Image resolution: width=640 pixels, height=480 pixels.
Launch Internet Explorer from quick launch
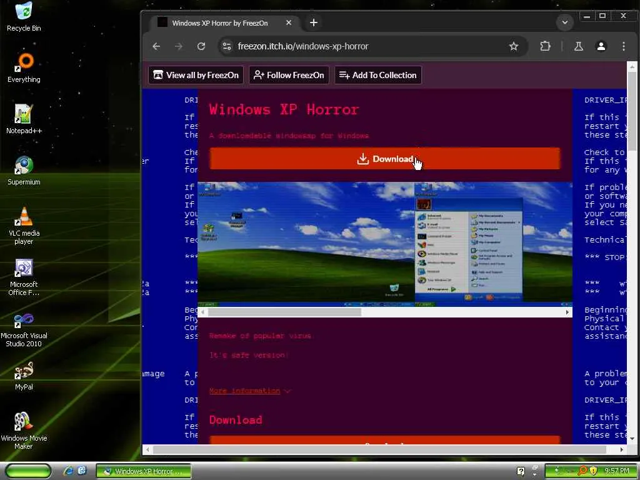pyautogui.click(x=67, y=471)
